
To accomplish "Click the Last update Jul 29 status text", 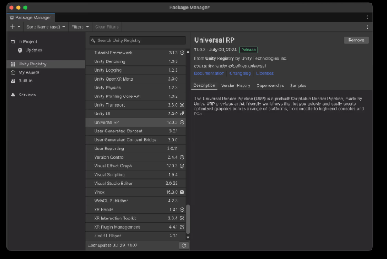I will (x=113, y=245).
